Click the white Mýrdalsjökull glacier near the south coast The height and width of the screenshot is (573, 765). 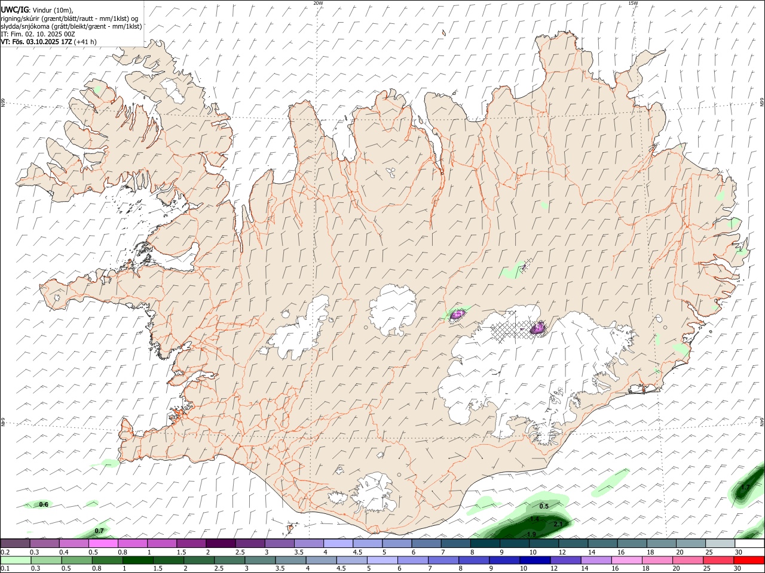tap(374, 493)
